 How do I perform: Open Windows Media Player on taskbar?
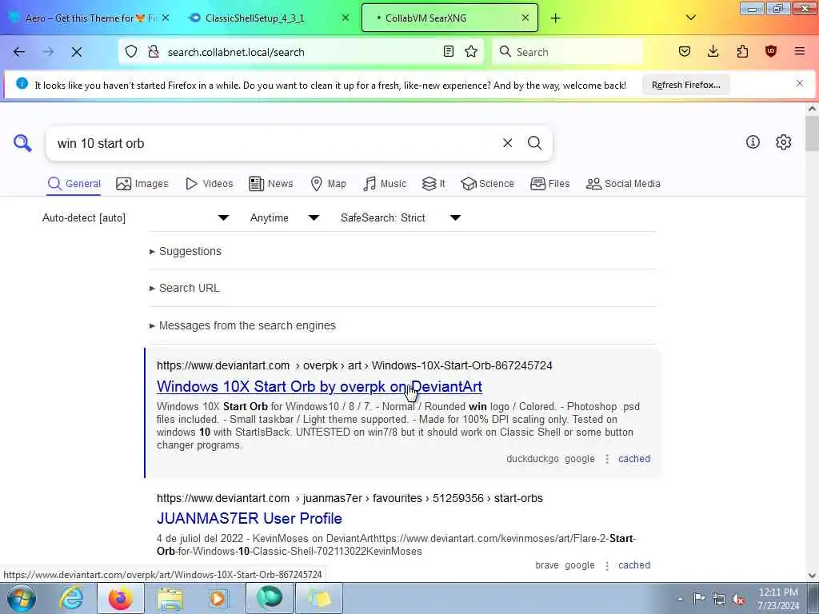(219, 598)
